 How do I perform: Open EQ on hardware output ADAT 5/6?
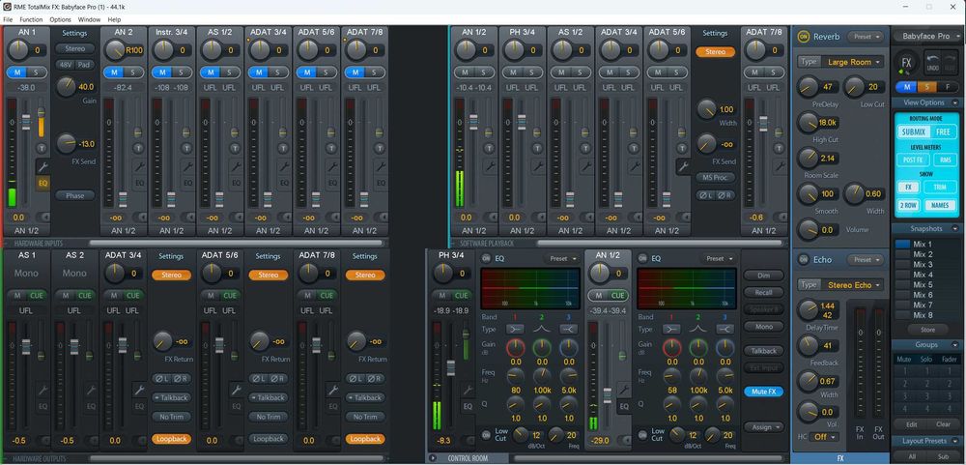pyautogui.click(x=236, y=406)
